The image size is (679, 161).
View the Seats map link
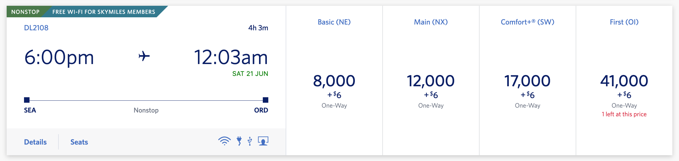79,142
